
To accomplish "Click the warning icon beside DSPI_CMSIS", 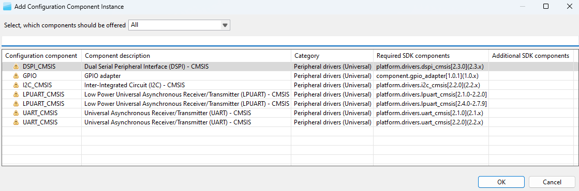I will 16,67.
